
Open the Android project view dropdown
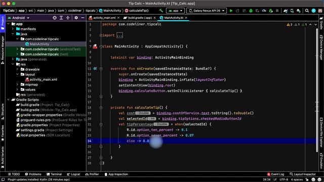tap(18, 18)
